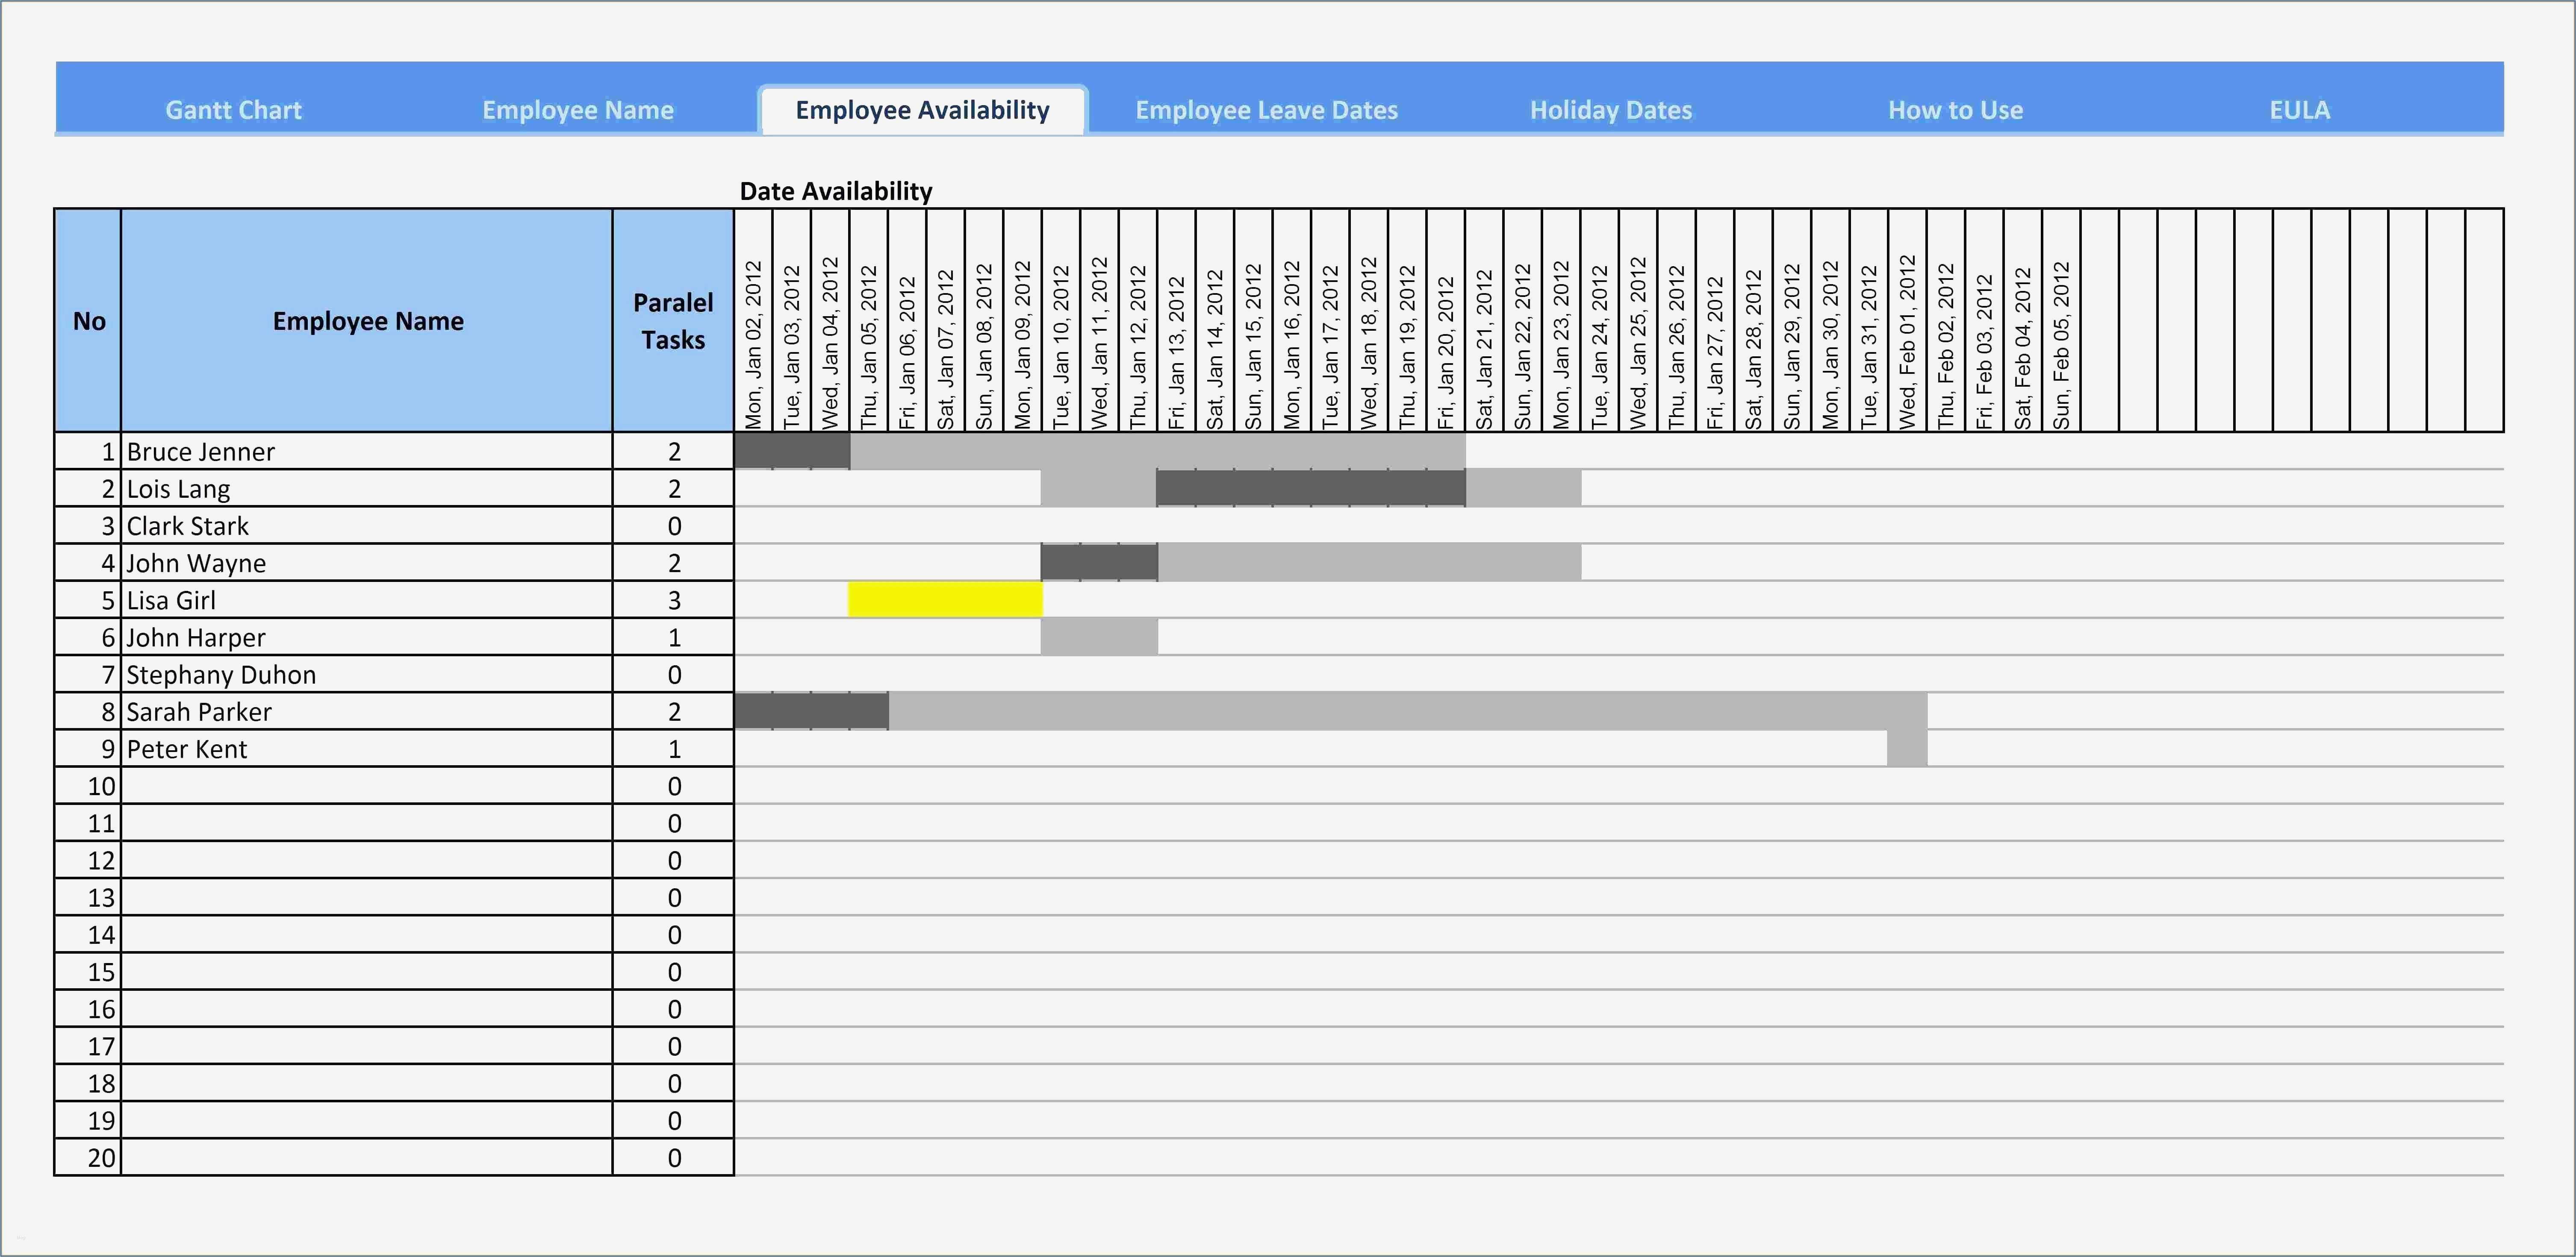Switch to the Employee Name tab
The image size is (2576, 1257).
[x=578, y=110]
